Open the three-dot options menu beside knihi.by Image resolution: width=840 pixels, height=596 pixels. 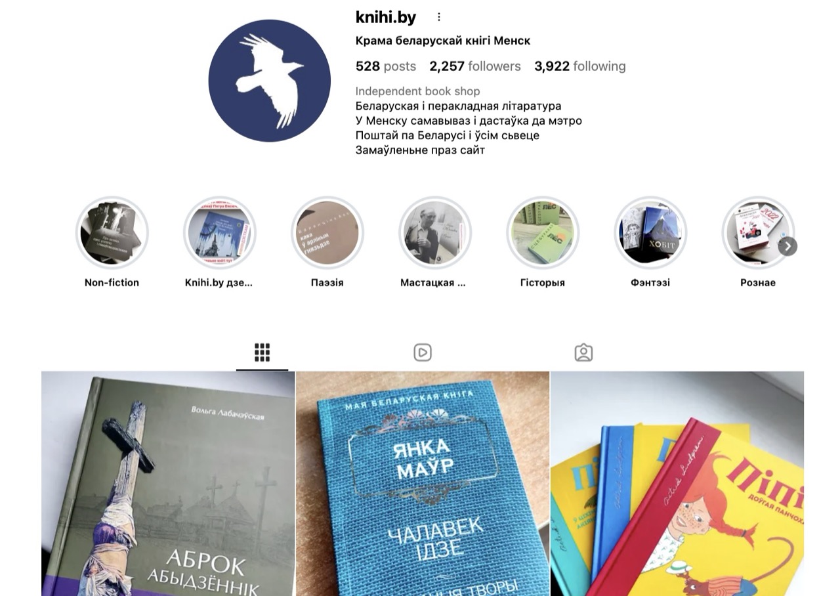point(439,17)
